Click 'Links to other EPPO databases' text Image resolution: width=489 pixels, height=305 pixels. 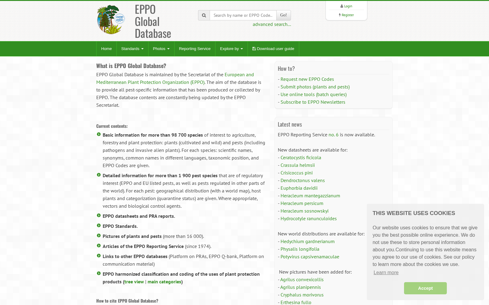135,256
